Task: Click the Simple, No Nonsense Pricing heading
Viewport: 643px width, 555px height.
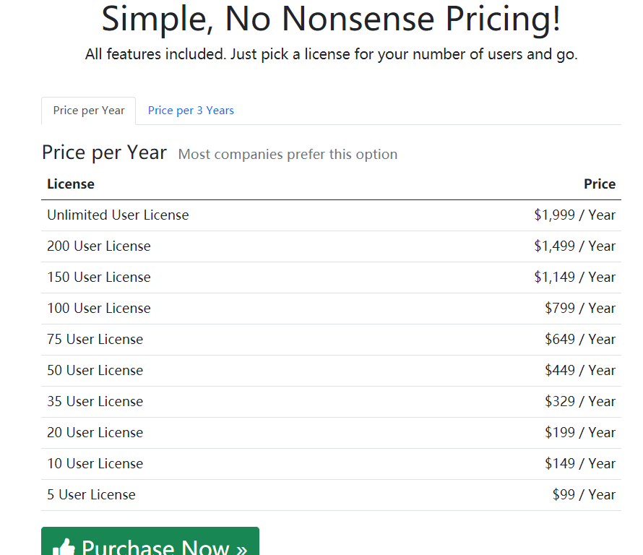Action: (331, 19)
